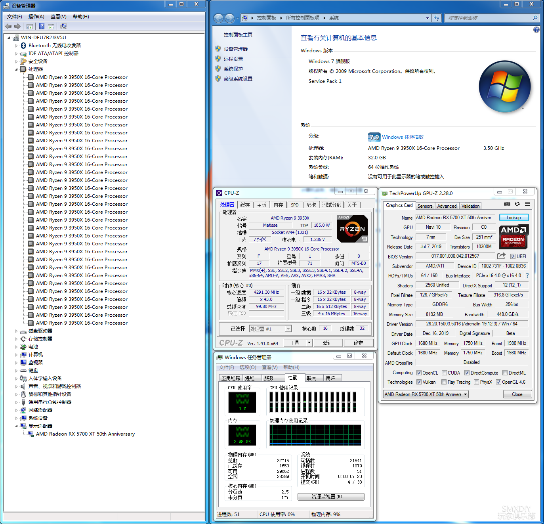This screenshot has height=524, width=544.
Task: Open the 查看(V) menu in Device Manager
Action: pos(59,17)
